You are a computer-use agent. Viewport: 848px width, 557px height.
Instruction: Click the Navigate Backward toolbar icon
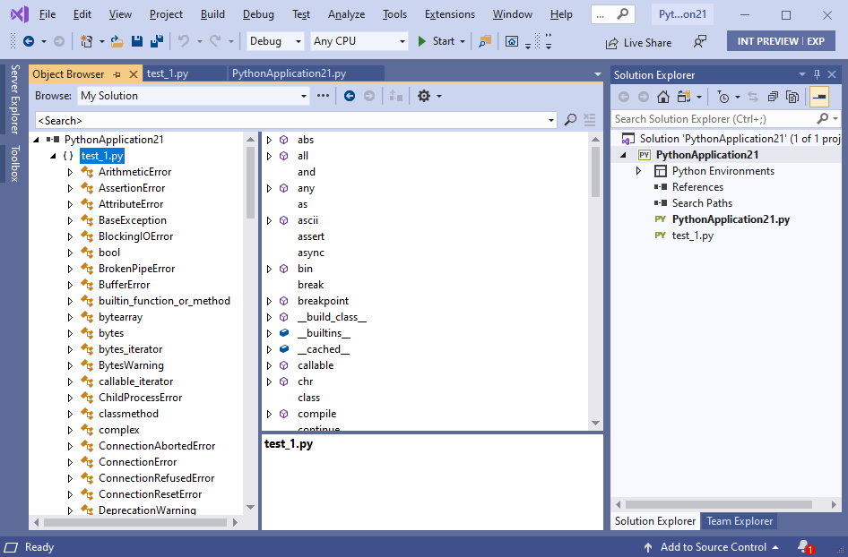pyautogui.click(x=29, y=41)
